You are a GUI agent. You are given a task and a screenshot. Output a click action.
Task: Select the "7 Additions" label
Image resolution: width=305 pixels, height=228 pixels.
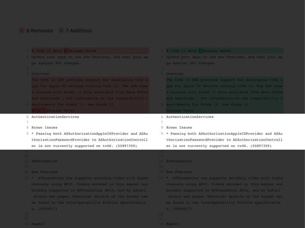(x=79, y=31)
